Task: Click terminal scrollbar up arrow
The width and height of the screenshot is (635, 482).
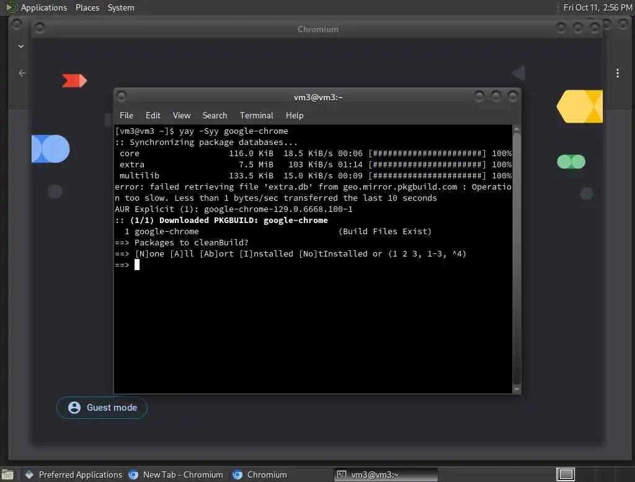Action: 517,129
